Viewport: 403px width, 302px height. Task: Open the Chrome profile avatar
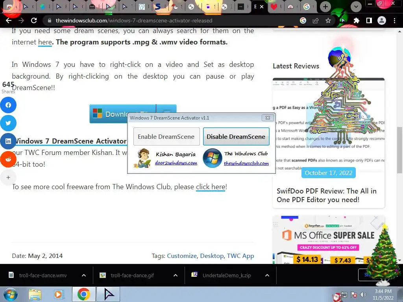tap(382, 20)
